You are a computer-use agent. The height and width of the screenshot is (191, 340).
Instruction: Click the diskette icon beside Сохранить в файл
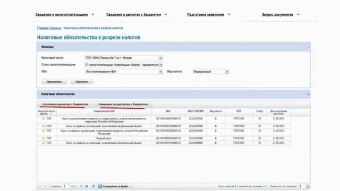(x=100, y=186)
